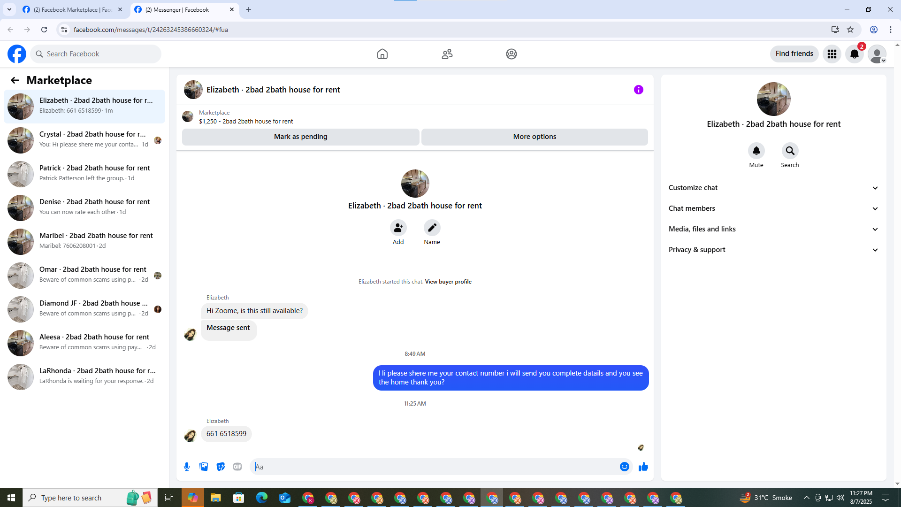Screen dimensions: 901x507
Task: Open the emoji picker in message box
Action: [624, 467]
